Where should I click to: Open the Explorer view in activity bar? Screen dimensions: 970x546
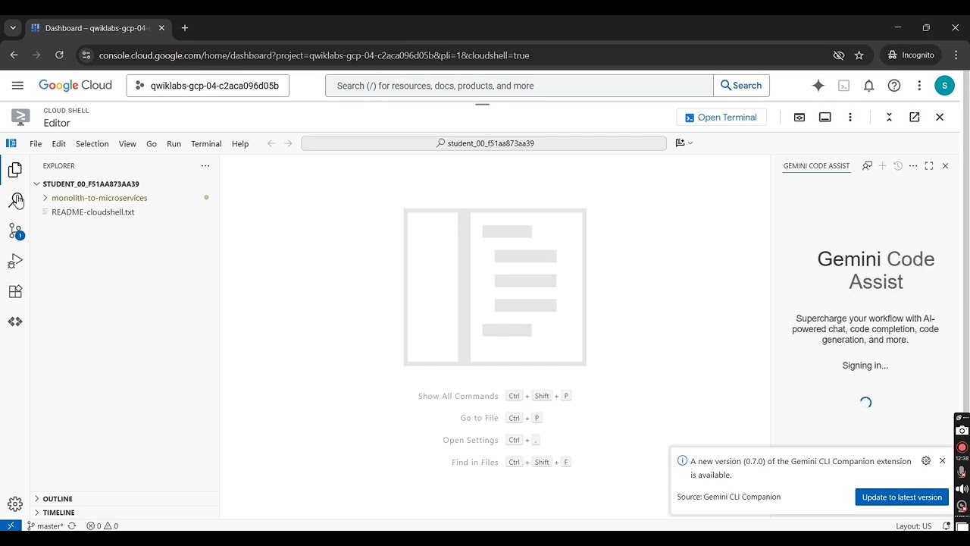[14, 170]
